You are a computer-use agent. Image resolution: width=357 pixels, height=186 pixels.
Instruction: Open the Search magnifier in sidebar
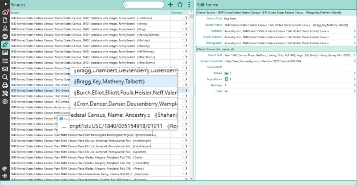click(5, 77)
